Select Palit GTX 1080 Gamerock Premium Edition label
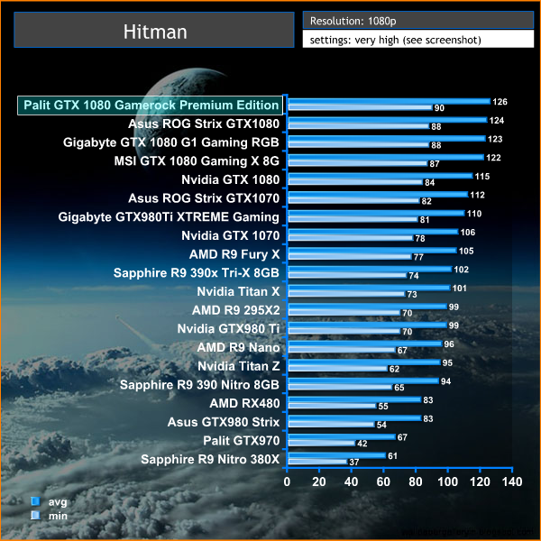Image resolution: width=541 pixels, height=541 pixels. pos(150,105)
